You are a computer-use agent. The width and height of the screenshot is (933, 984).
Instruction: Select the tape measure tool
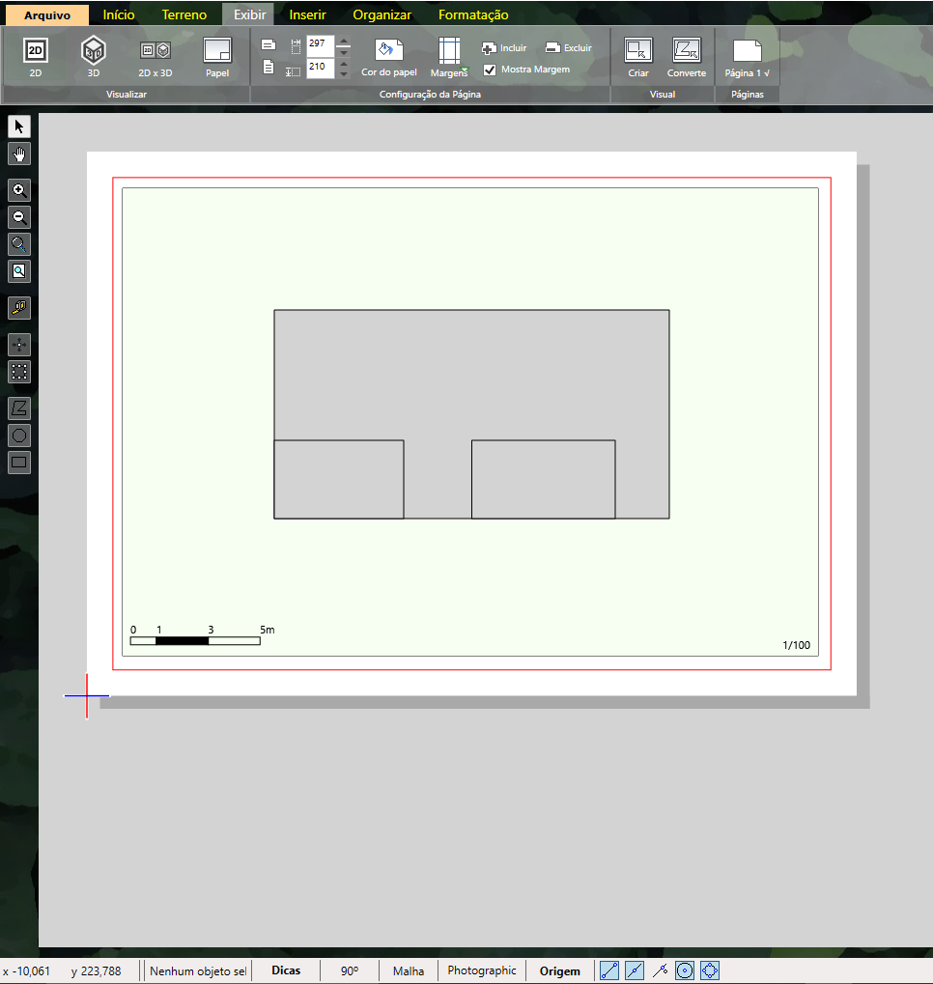coord(19,308)
